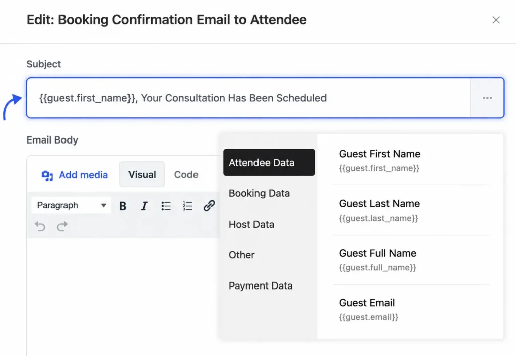Insert a numbered list

click(187, 206)
